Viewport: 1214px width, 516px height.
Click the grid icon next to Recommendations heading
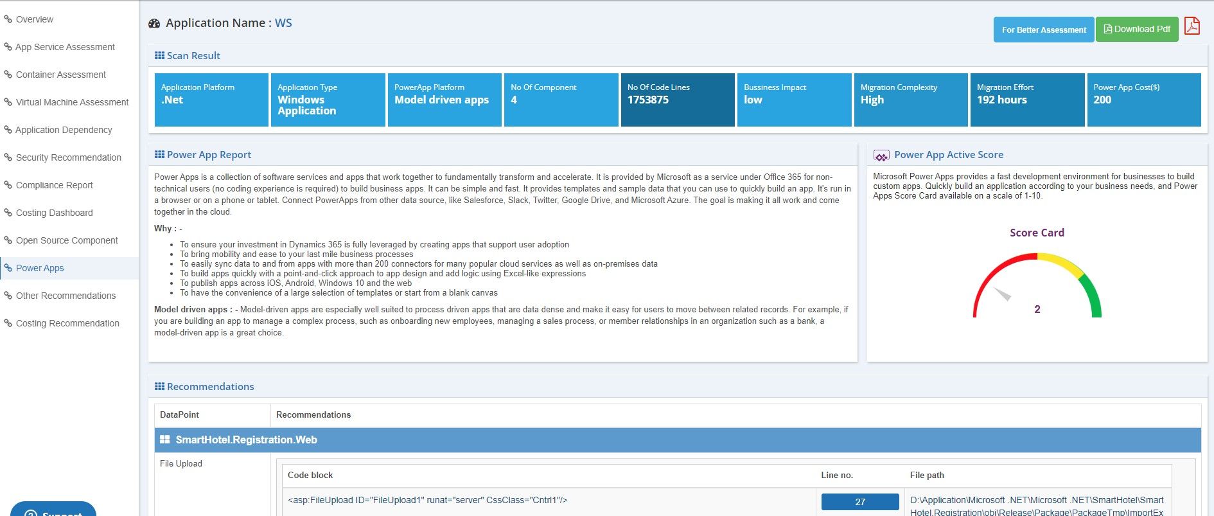(x=159, y=386)
